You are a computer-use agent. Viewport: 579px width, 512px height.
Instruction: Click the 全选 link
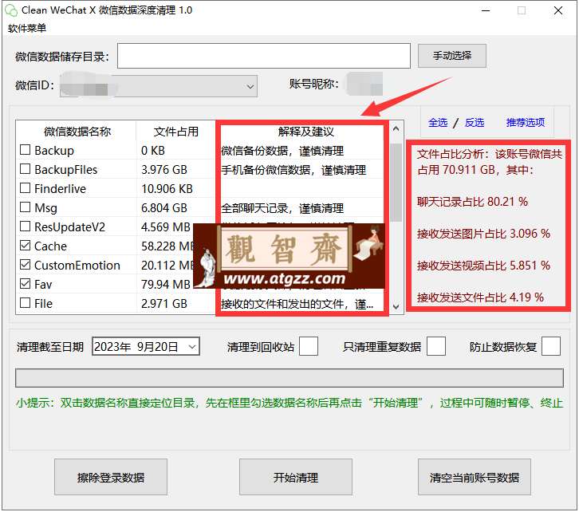pos(438,123)
